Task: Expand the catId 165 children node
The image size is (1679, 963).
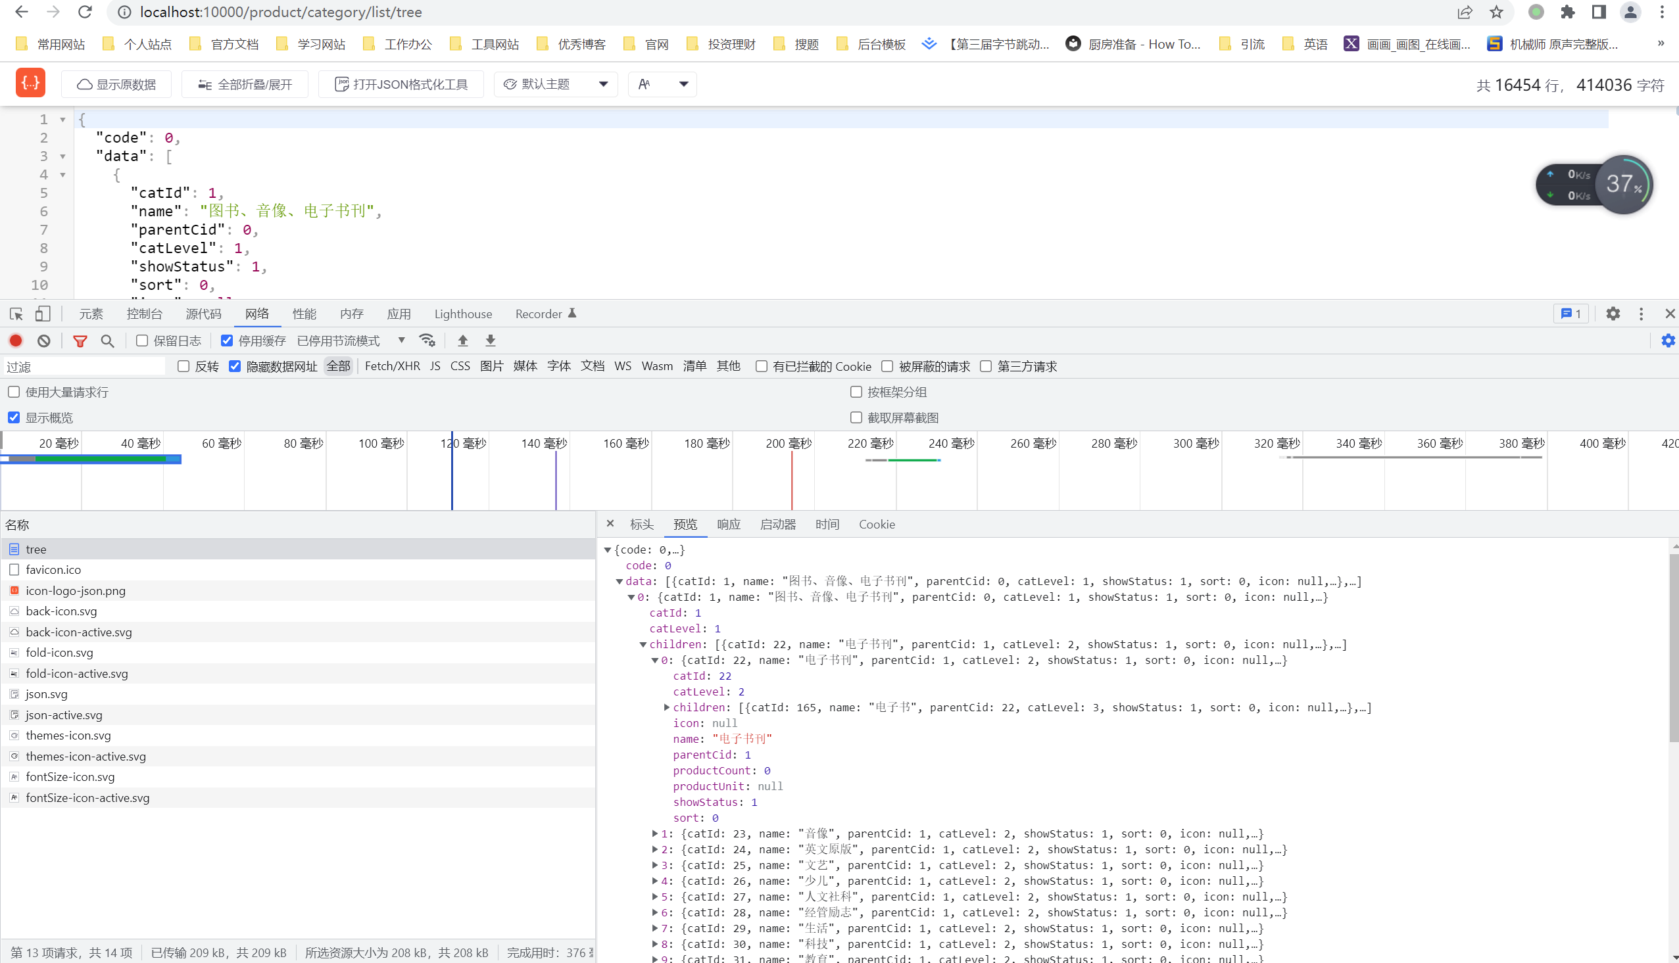Action: coord(667,708)
